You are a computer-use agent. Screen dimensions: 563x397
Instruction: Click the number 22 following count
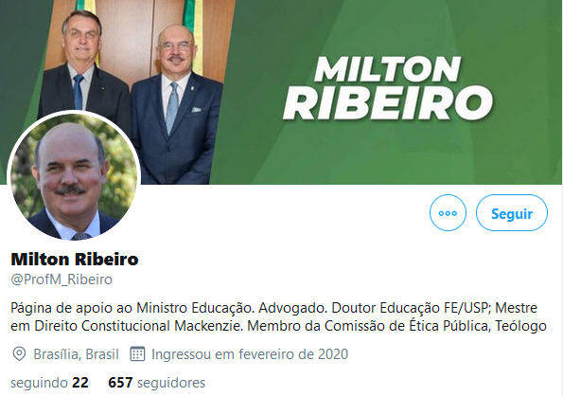pos(80,383)
